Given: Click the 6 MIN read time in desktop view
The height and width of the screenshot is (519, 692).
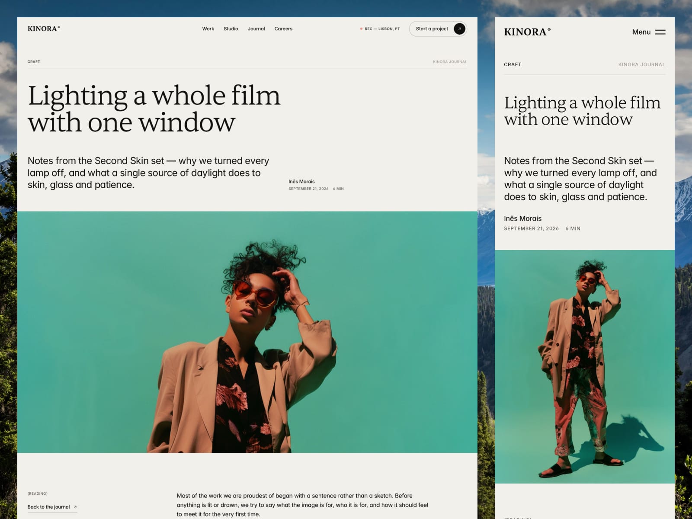Looking at the screenshot, I should point(338,189).
